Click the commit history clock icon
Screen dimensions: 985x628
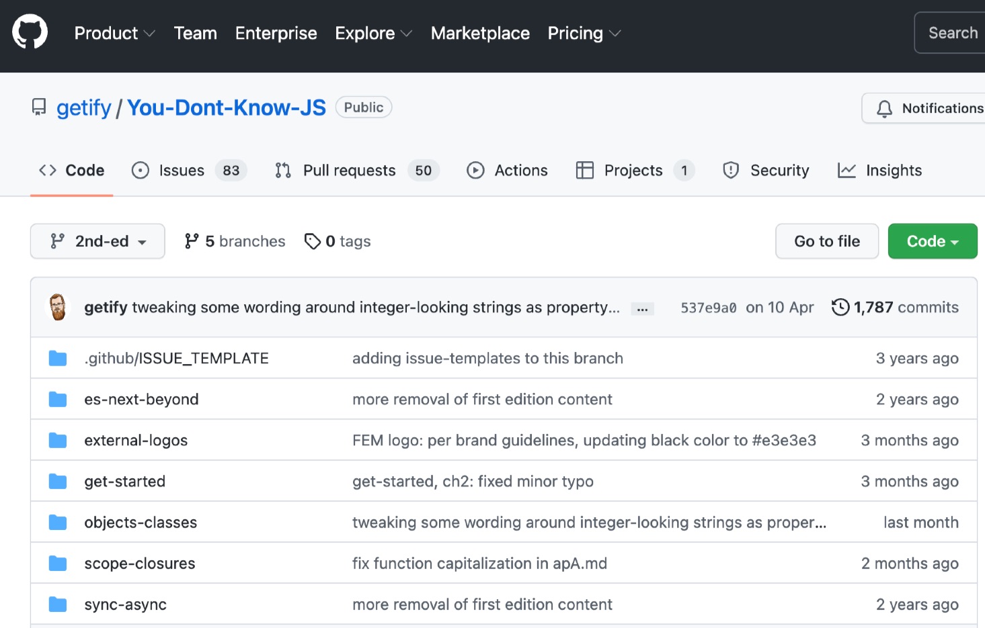840,308
